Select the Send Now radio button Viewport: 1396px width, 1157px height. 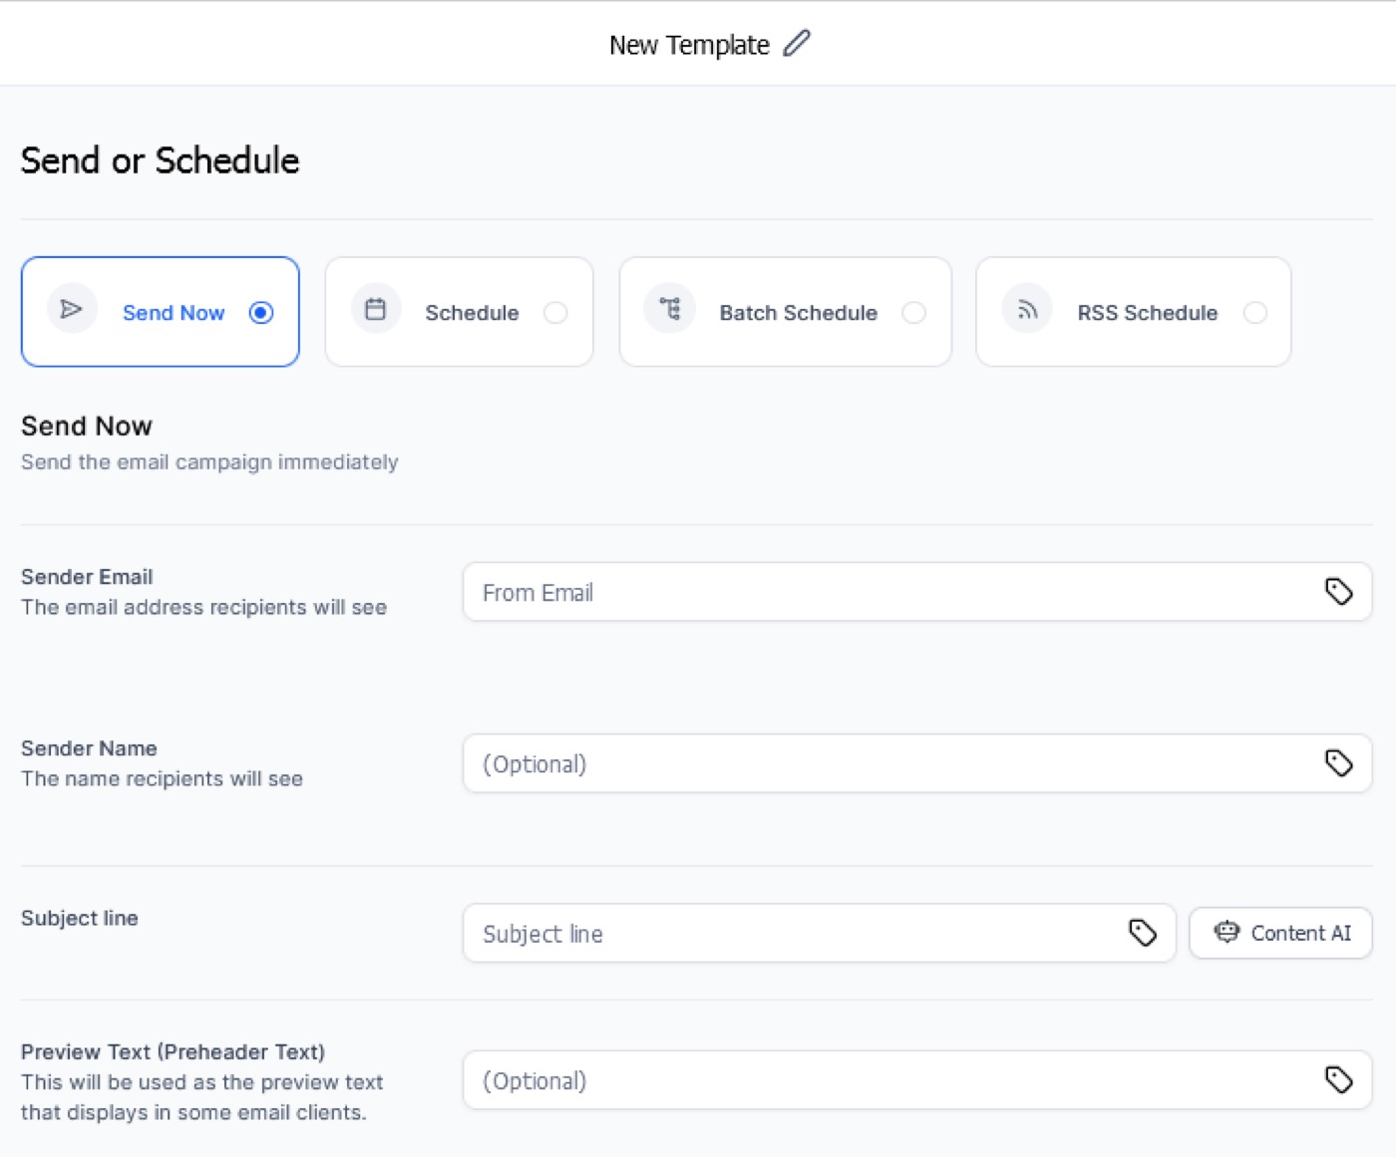click(261, 312)
